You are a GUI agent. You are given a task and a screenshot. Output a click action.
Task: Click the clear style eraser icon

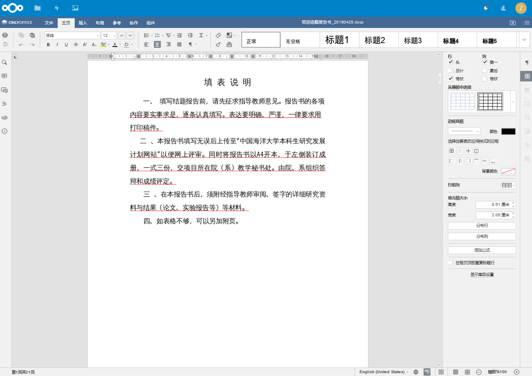pos(218,35)
